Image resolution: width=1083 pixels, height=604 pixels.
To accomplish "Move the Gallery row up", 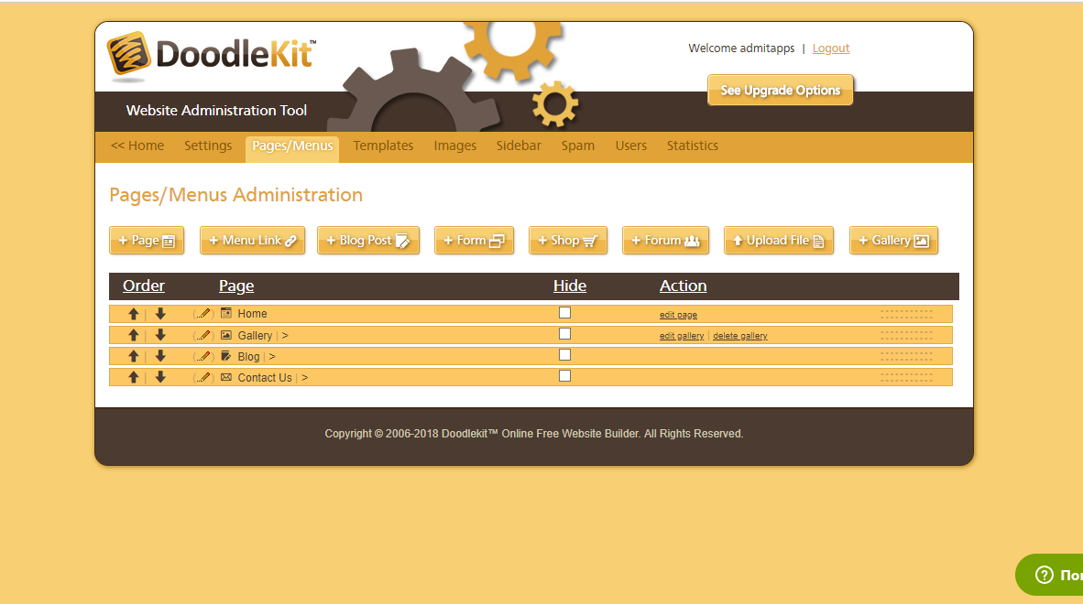I will tap(133, 335).
